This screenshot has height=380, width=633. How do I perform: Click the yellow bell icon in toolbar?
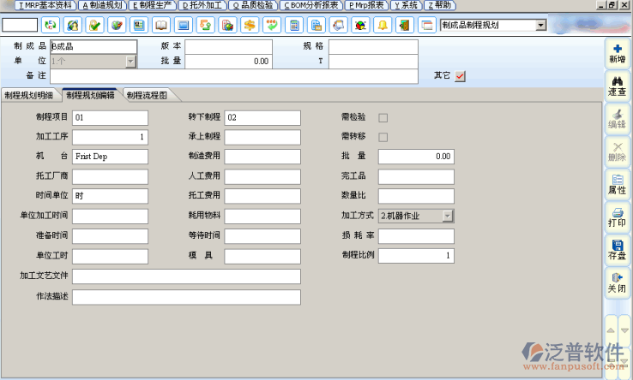[x=382, y=25]
